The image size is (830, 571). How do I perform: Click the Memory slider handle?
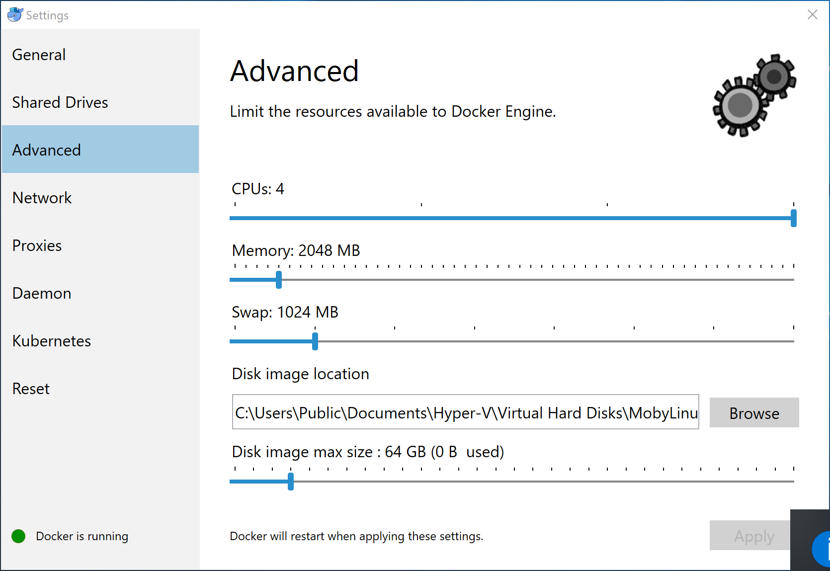click(279, 280)
